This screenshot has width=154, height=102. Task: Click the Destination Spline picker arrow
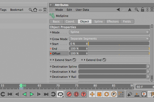148,67
